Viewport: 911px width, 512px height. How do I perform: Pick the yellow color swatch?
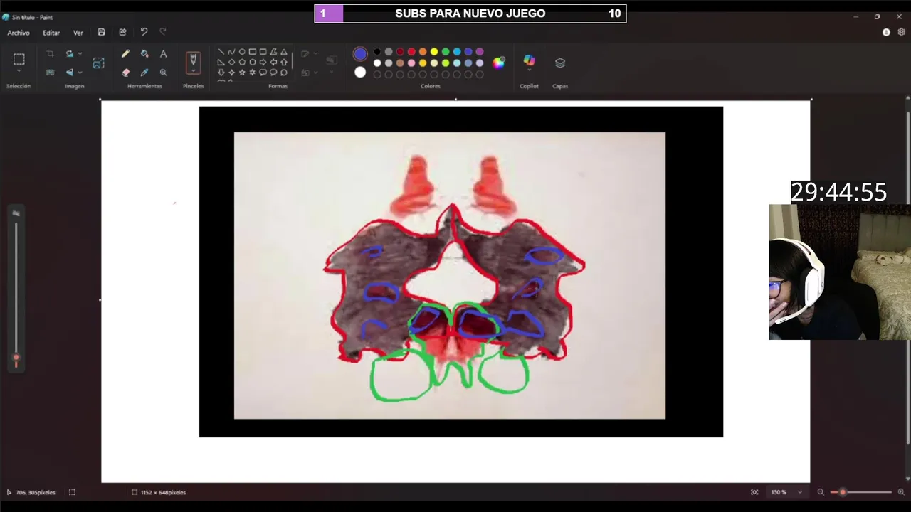[434, 52]
